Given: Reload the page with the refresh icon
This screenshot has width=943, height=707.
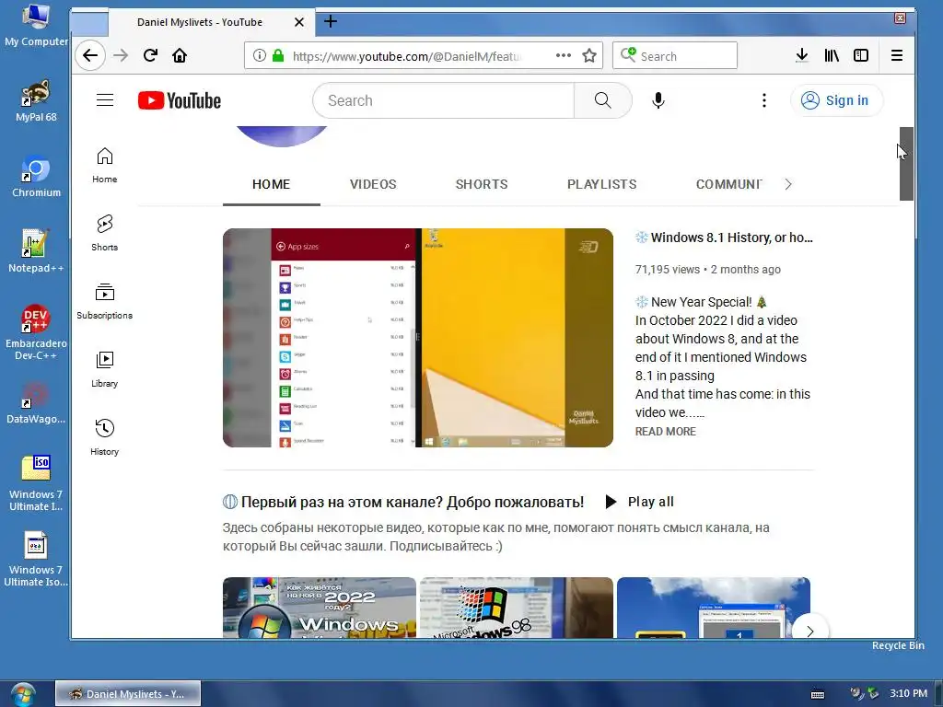Looking at the screenshot, I should coord(150,56).
